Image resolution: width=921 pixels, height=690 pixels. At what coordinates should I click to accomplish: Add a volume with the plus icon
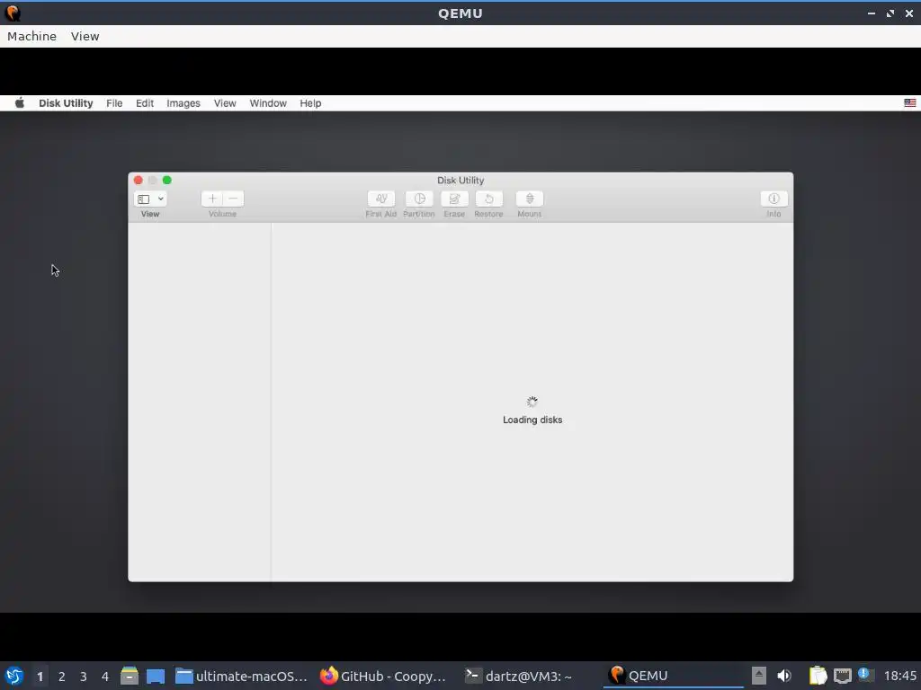(212, 199)
